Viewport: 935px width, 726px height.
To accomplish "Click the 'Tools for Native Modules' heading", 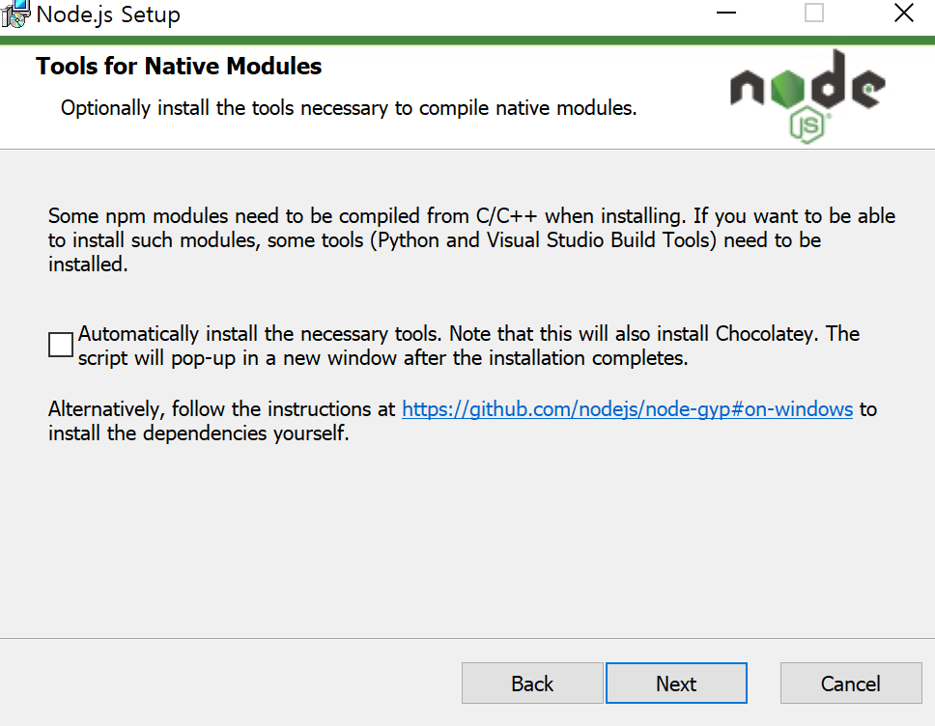I will click(179, 67).
